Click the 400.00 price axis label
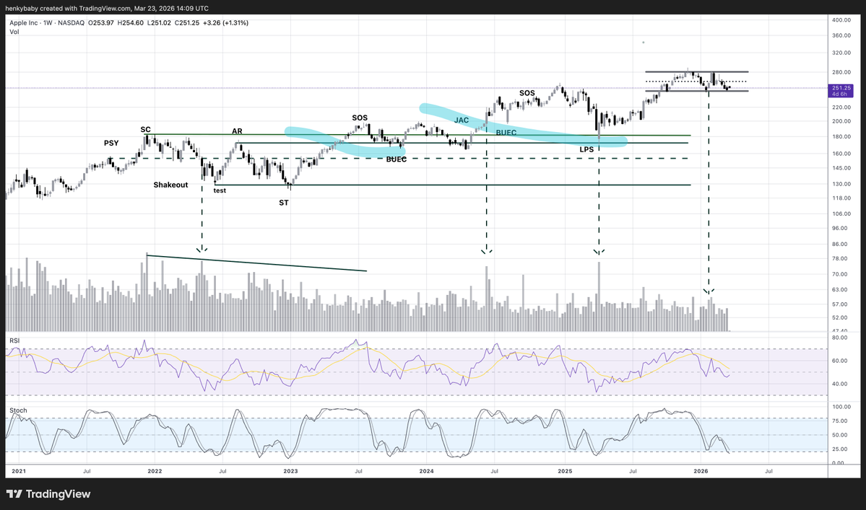This screenshot has height=510, width=866. pyautogui.click(x=841, y=20)
